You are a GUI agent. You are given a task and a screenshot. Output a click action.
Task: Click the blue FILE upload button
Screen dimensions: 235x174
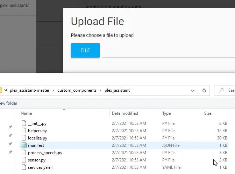tap(85, 50)
